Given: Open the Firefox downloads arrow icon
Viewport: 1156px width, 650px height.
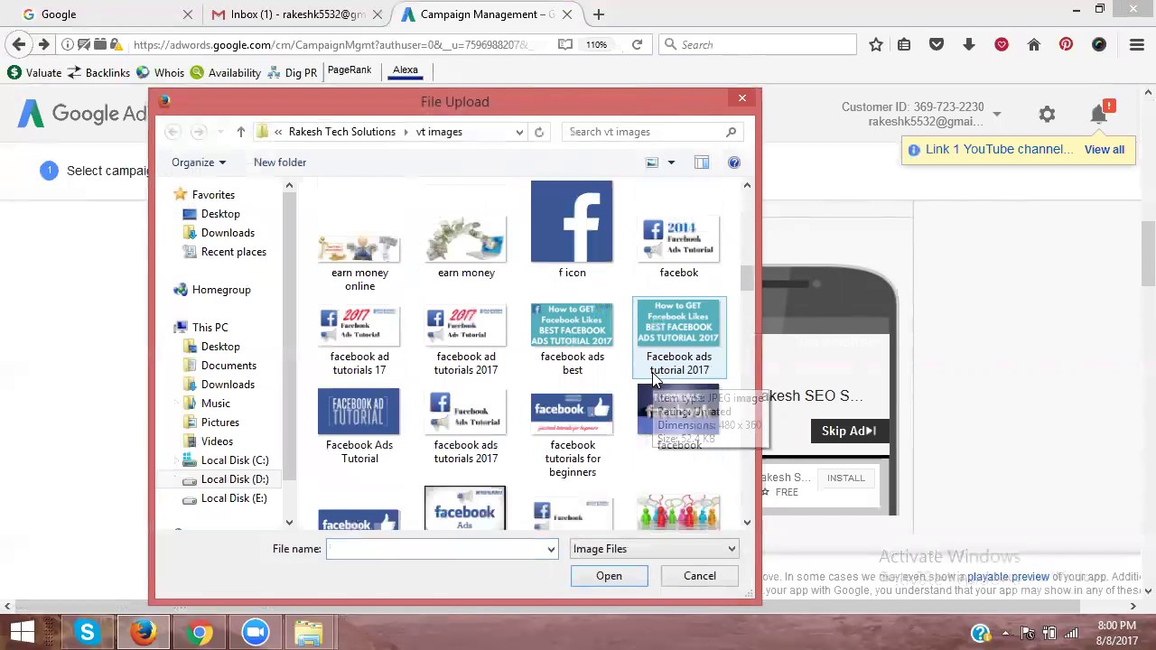Looking at the screenshot, I should coord(969,44).
